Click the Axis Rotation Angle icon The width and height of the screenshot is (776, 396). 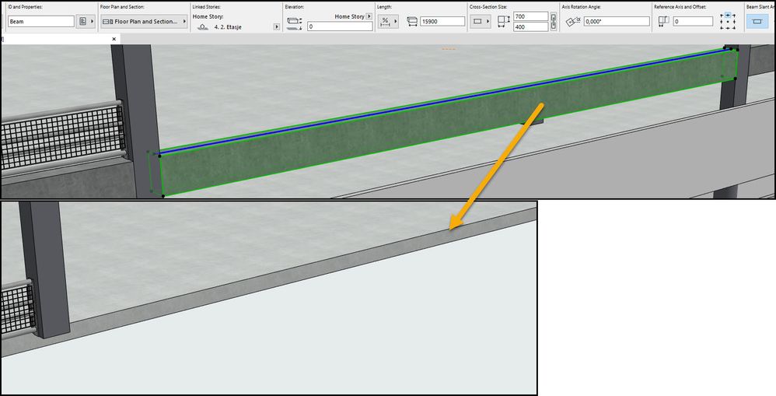click(x=572, y=21)
